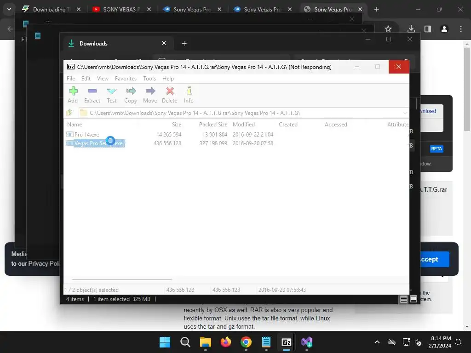The image size is (471, 353).
Task: Switch to the Downloading browser tab
Action: pyautogui.click(x=50, y=9)
